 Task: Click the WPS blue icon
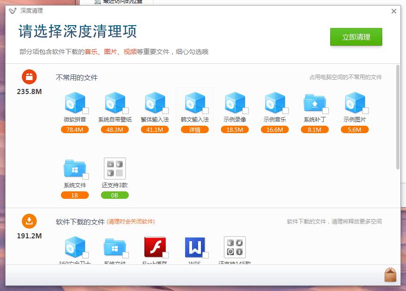click(x=195, y=247)
